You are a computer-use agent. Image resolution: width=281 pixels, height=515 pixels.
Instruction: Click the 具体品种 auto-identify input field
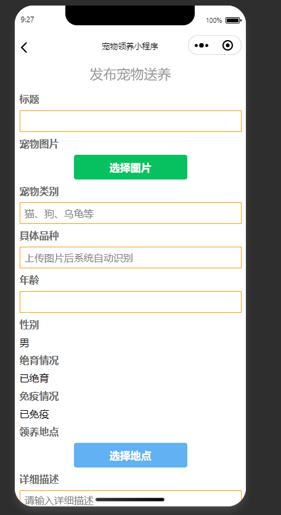(x=131, y=258)
